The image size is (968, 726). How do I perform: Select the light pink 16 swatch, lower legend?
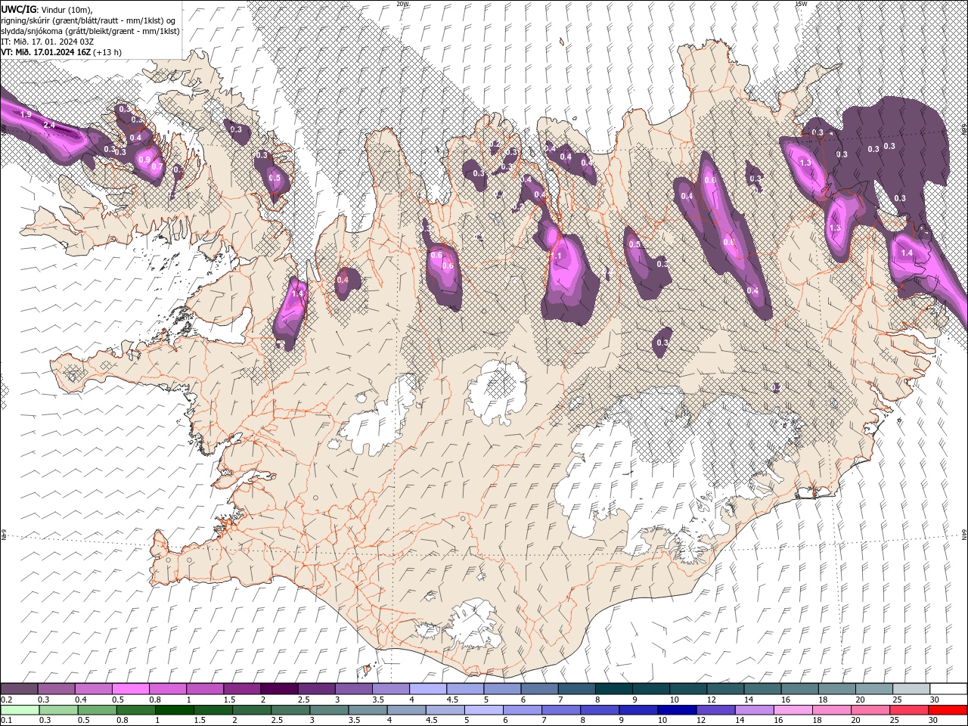point(793,710)
